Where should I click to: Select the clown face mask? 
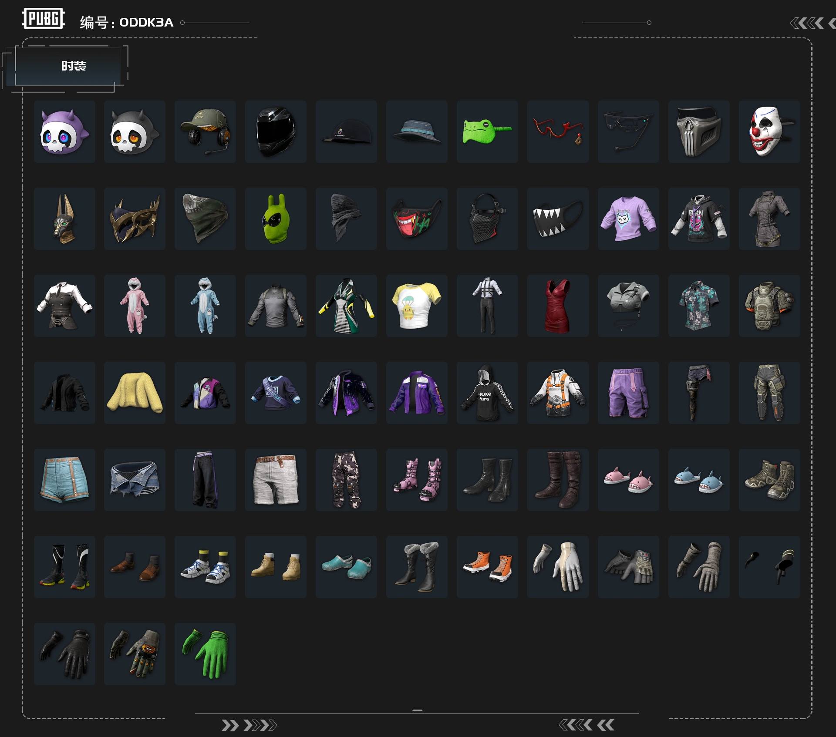click(769, 131)
